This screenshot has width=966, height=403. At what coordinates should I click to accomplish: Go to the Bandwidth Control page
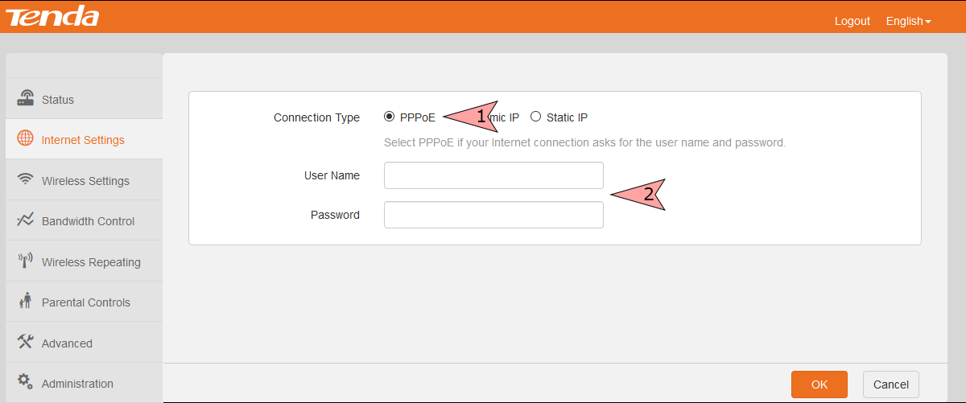(x=88, y=221)
